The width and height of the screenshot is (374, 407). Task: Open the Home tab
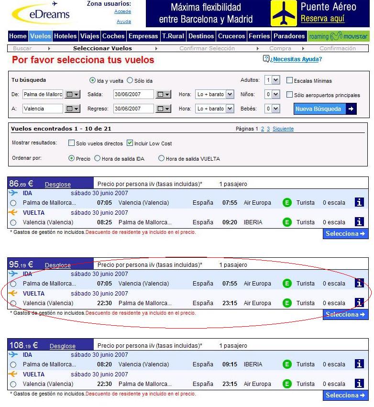click(18, 36)
